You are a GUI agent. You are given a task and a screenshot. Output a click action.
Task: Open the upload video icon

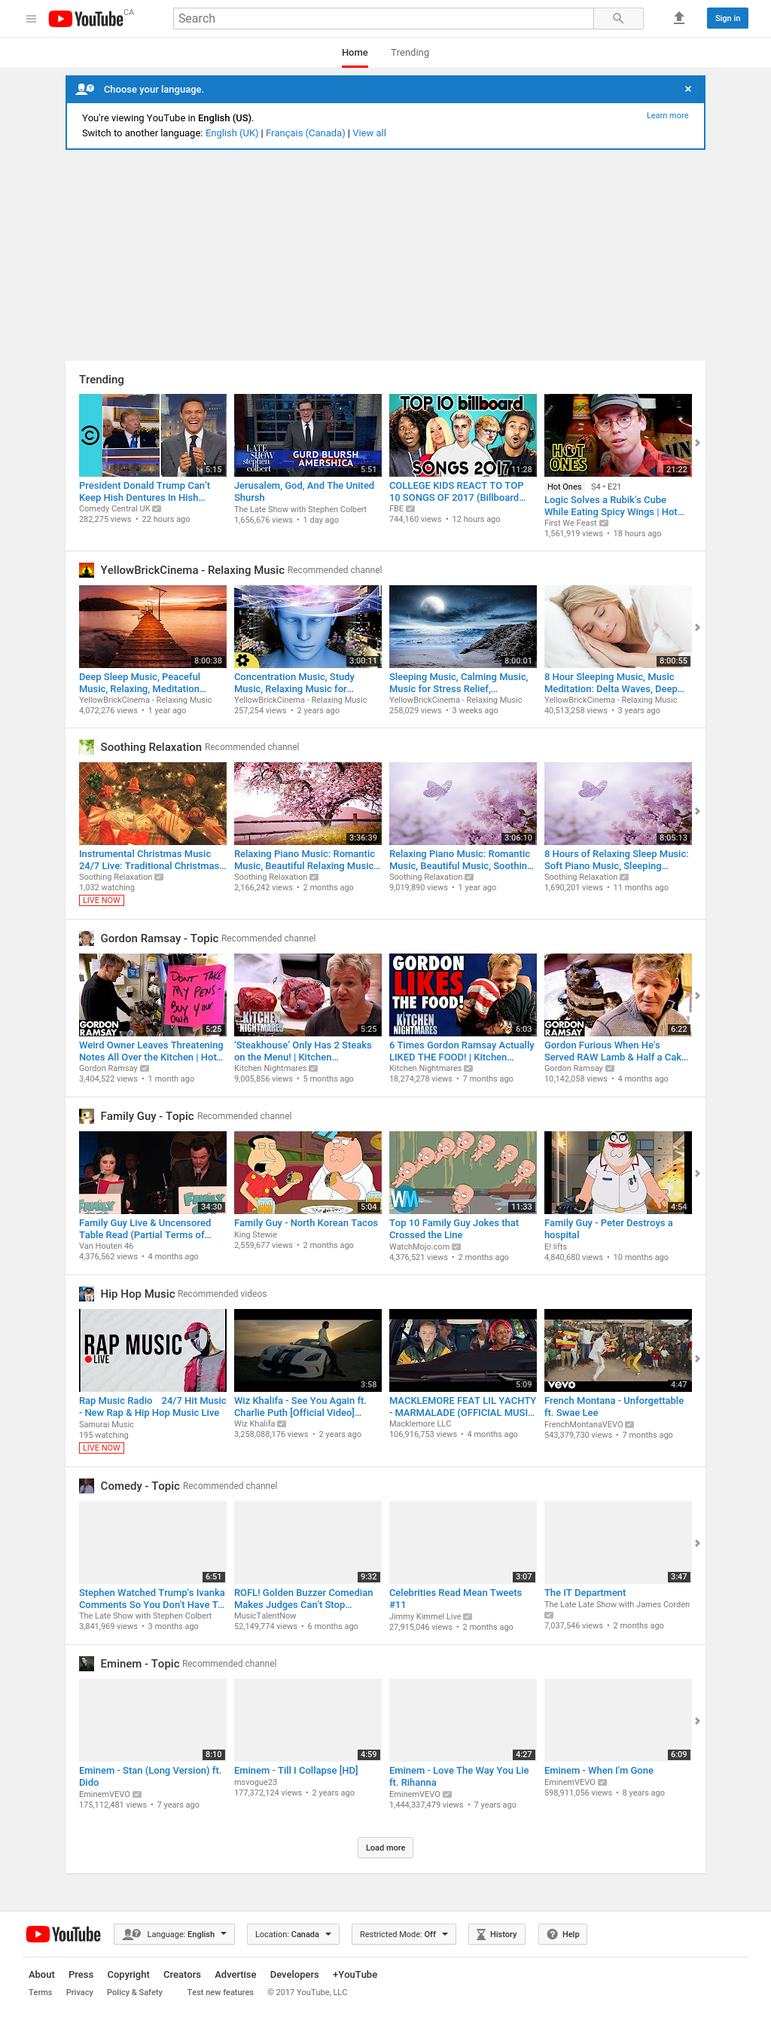pyautogui.click(x=679, y=18)
